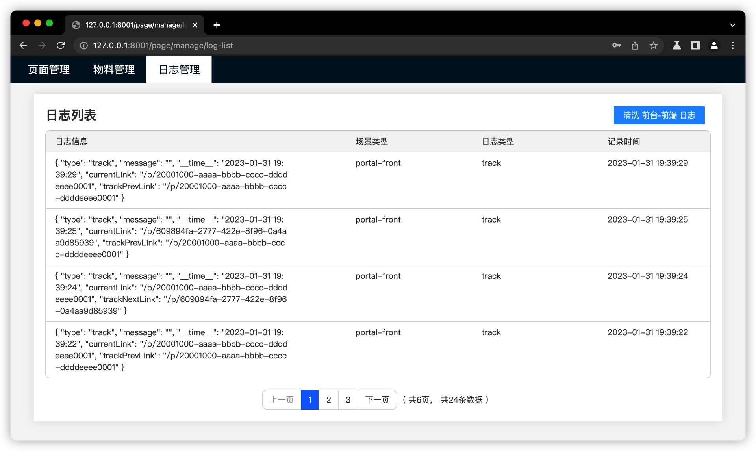This screenshot has width=756, height=451.
Task: Close the current browser tab
Action: 195,25
